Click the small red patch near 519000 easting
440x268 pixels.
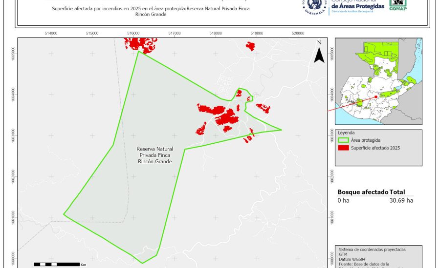tap(250, 46)
